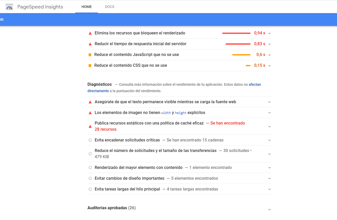Image resolution: width=337 pixels, height=220 pixels.
Task: Click orange square beside 'Reduce el contenido JavaScript'
Action: point(90,55)
